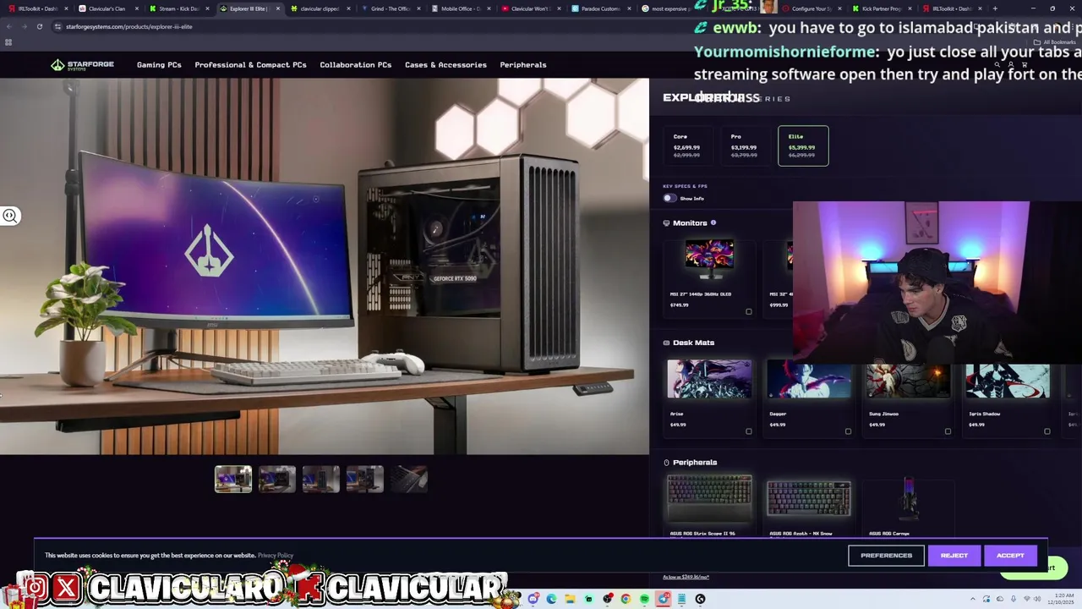The width and height of the screenshot is (1082, 609).
Task: Reload the page with refresh icon
Action: point(39,26)
